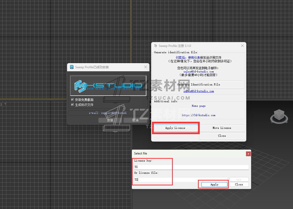Click the viewport filter funnel icon
293x209 pixels.
pyautogui.click(x=5, y=104)
